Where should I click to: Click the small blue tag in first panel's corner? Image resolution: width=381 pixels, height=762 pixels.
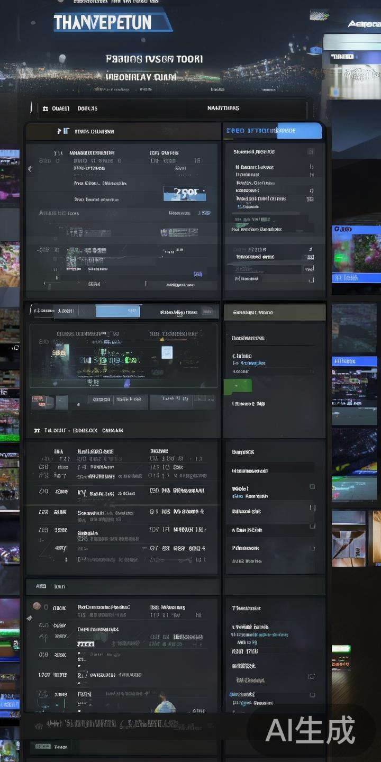pos(198,274)
